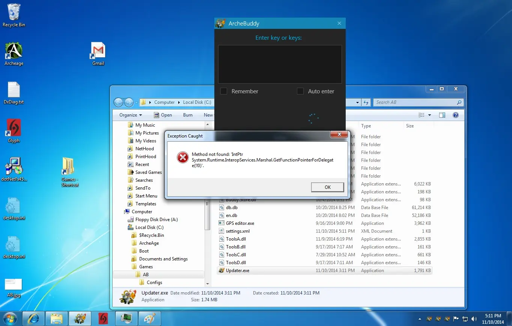This screenshot has height=326, width=512.
Task: Click OK in the Exception Caught dialog
Action: 328,187
